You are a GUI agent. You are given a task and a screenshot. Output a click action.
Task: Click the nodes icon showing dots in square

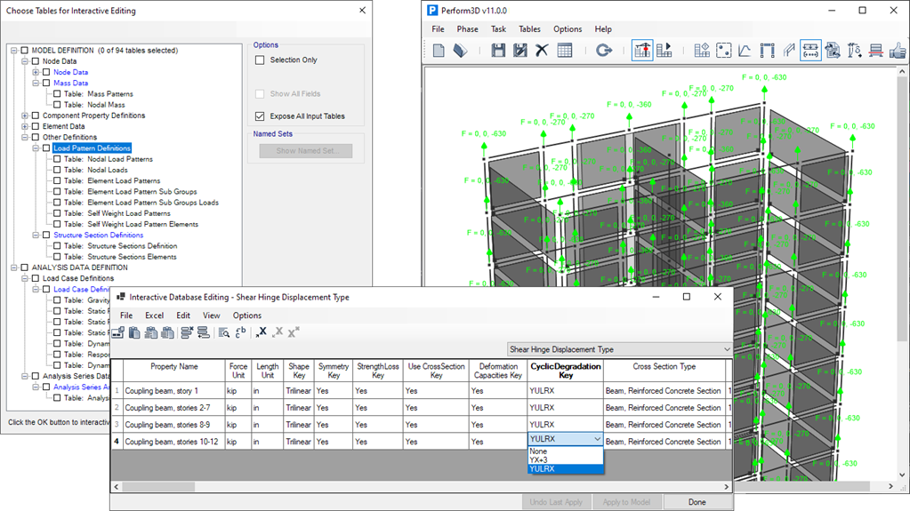[723, 51]
